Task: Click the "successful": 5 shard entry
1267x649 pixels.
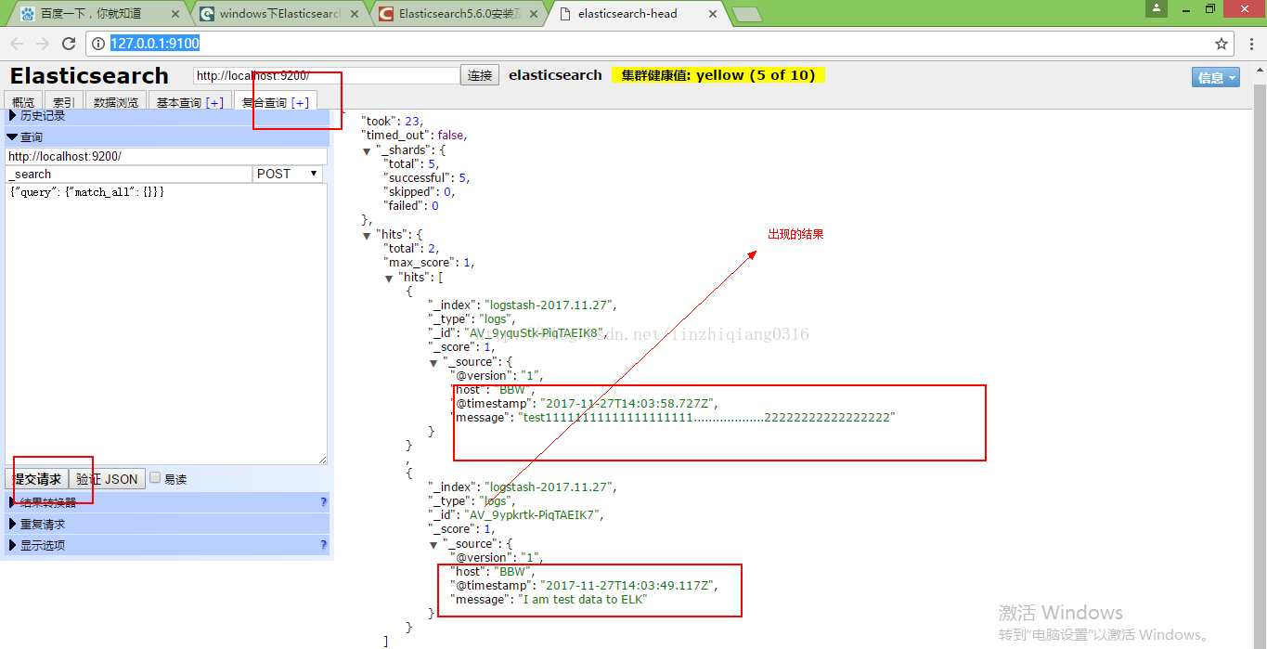Action: click(425, 178)
